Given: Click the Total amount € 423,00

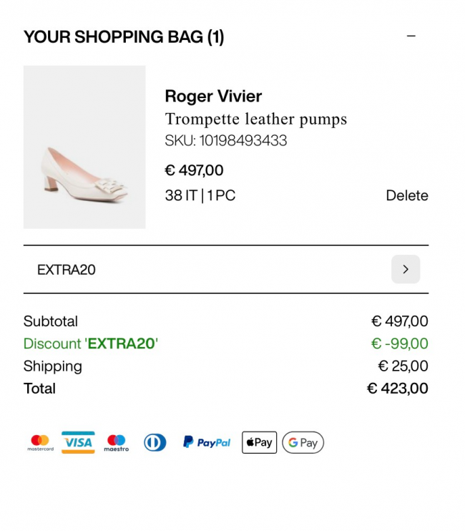Looking at the screenshot, I should click(397, 389).
